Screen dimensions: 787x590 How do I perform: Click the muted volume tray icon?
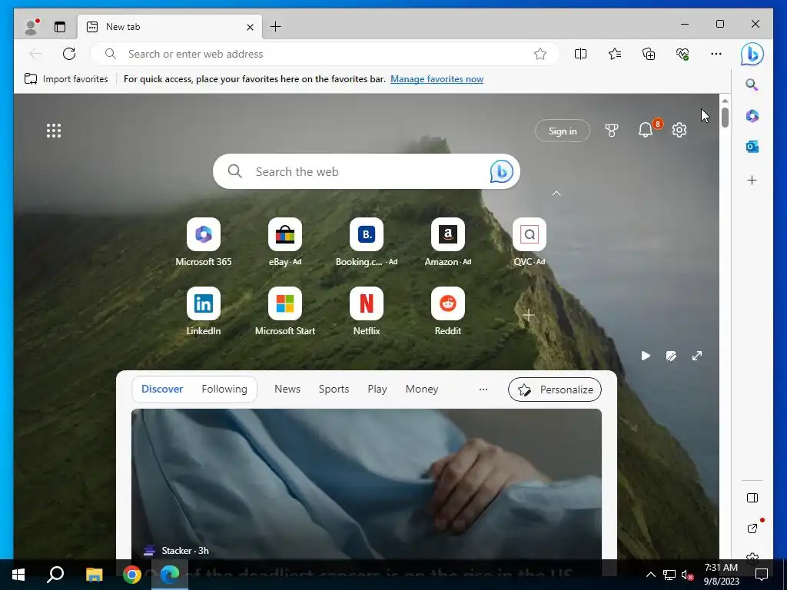(x=687, y=575)
